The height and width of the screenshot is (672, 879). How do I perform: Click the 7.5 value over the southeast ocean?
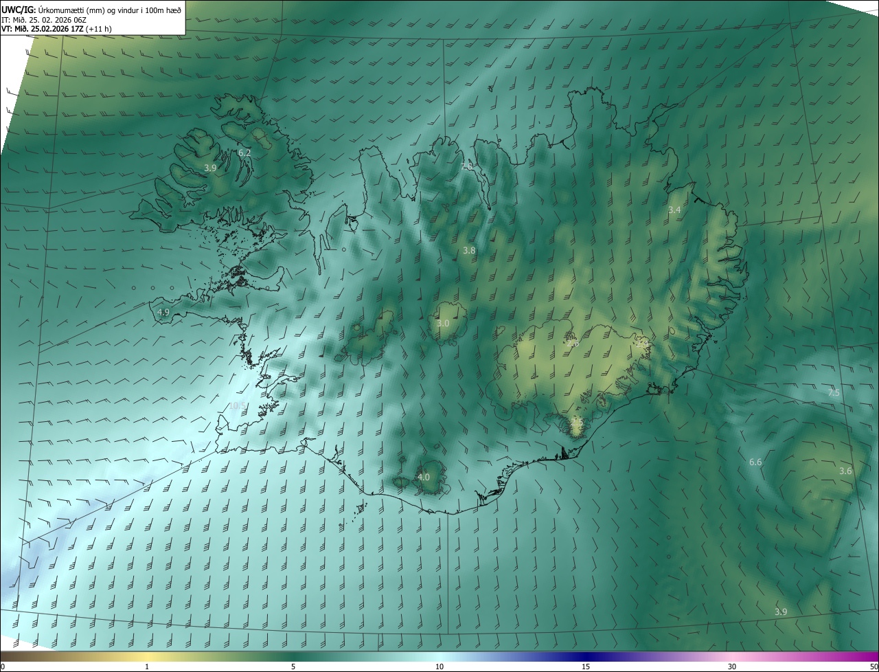coord(834,393)
